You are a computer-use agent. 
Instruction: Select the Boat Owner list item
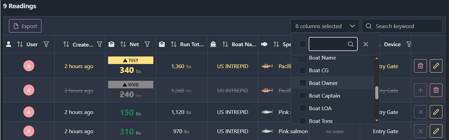[x=323, y=83]
